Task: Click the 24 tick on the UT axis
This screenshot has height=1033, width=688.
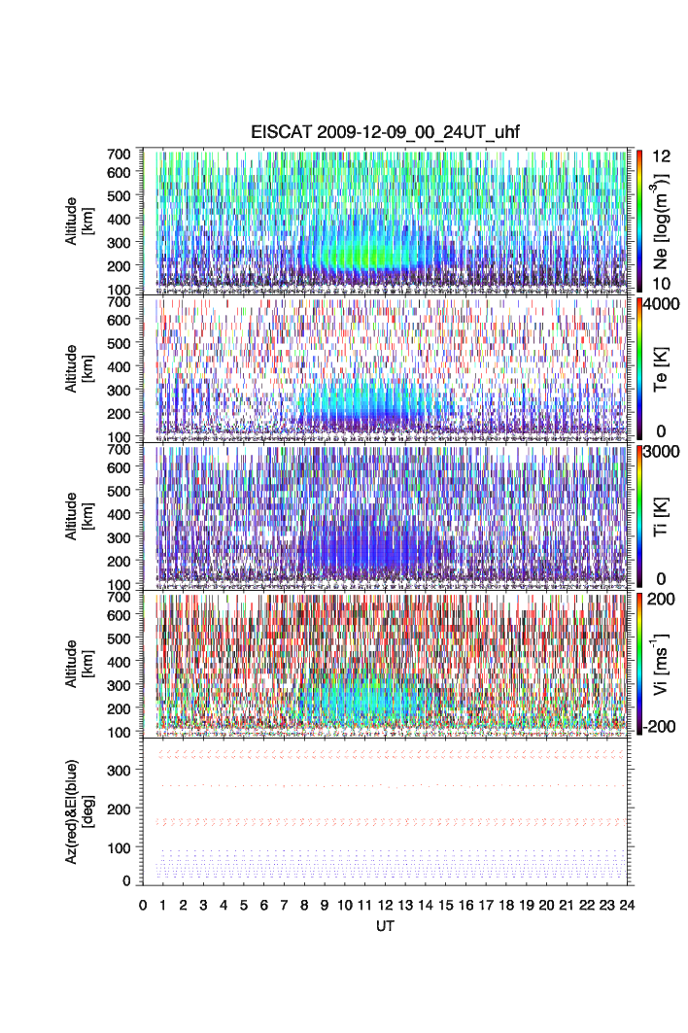Action: click(x=628, y=905)
